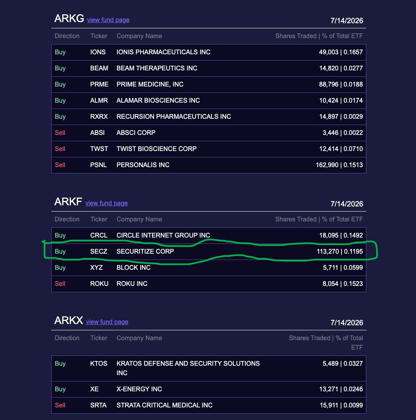Click the ARKF fund heading

pyautogui.click(x=68, y=202)
